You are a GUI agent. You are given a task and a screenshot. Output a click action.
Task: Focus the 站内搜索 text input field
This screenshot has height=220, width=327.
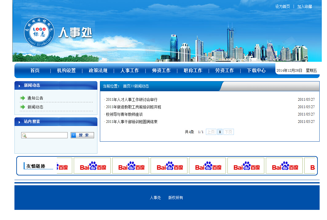[x=45, y=135]
